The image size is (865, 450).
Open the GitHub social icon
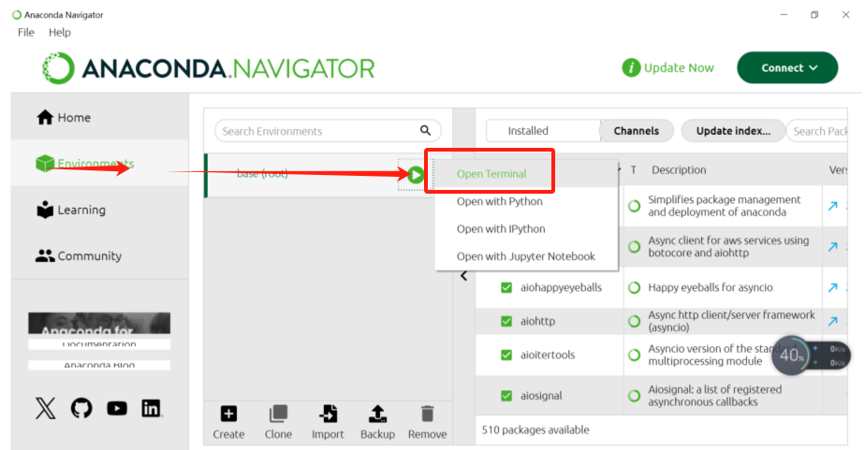tap(81, 409)
